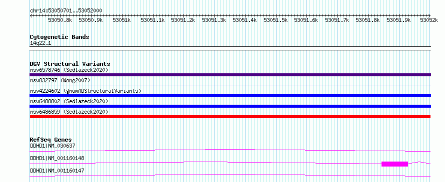Open the DGV Structural Variants track heading
Image resolution: width=445 pixels, height=182 pixels.
(x=70, y=64)
